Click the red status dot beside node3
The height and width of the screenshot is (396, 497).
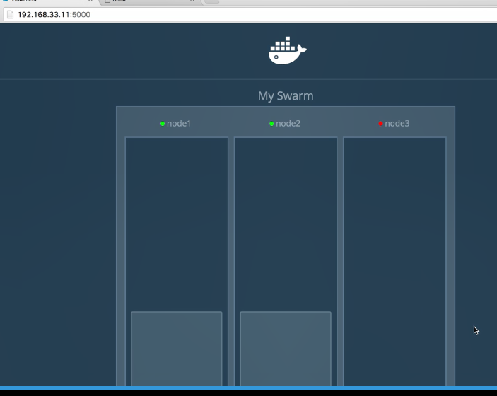[x=380, y=124]
